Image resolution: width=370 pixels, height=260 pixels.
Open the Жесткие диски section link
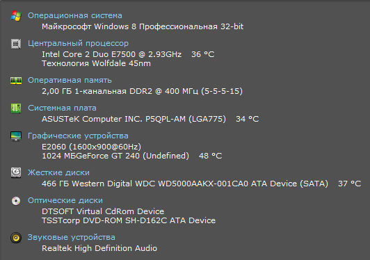(x=58, y=172)
